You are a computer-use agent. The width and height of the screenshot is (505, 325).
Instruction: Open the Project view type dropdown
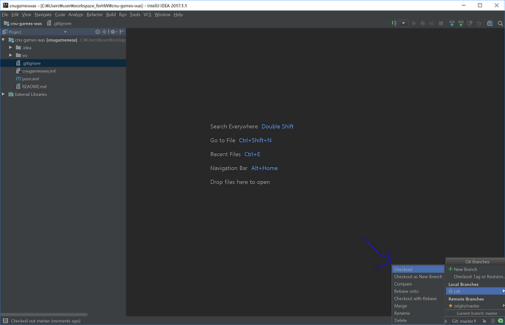[65, 32]
